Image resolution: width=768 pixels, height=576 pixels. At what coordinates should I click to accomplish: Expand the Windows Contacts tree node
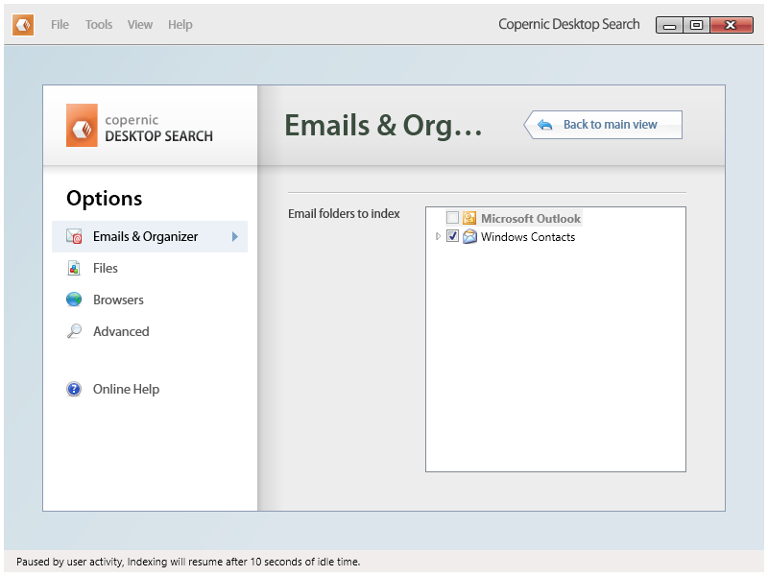[438, 236]
